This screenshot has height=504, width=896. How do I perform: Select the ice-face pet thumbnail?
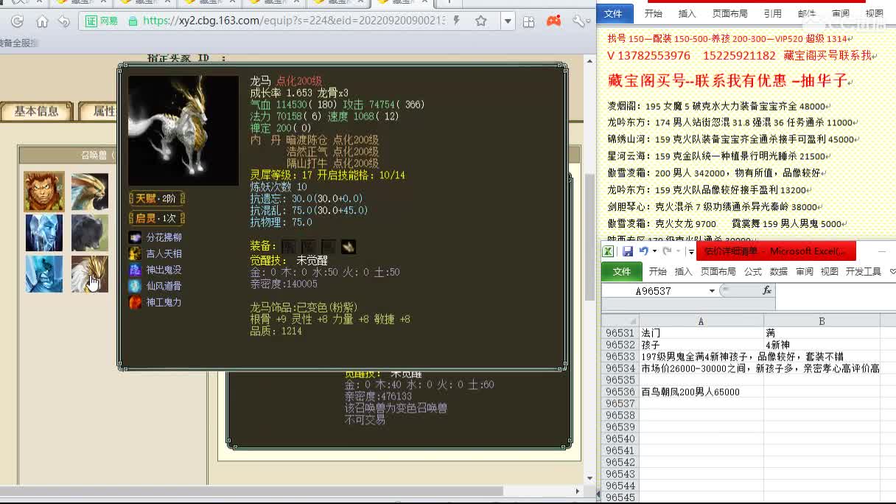(x=43, y=233)
